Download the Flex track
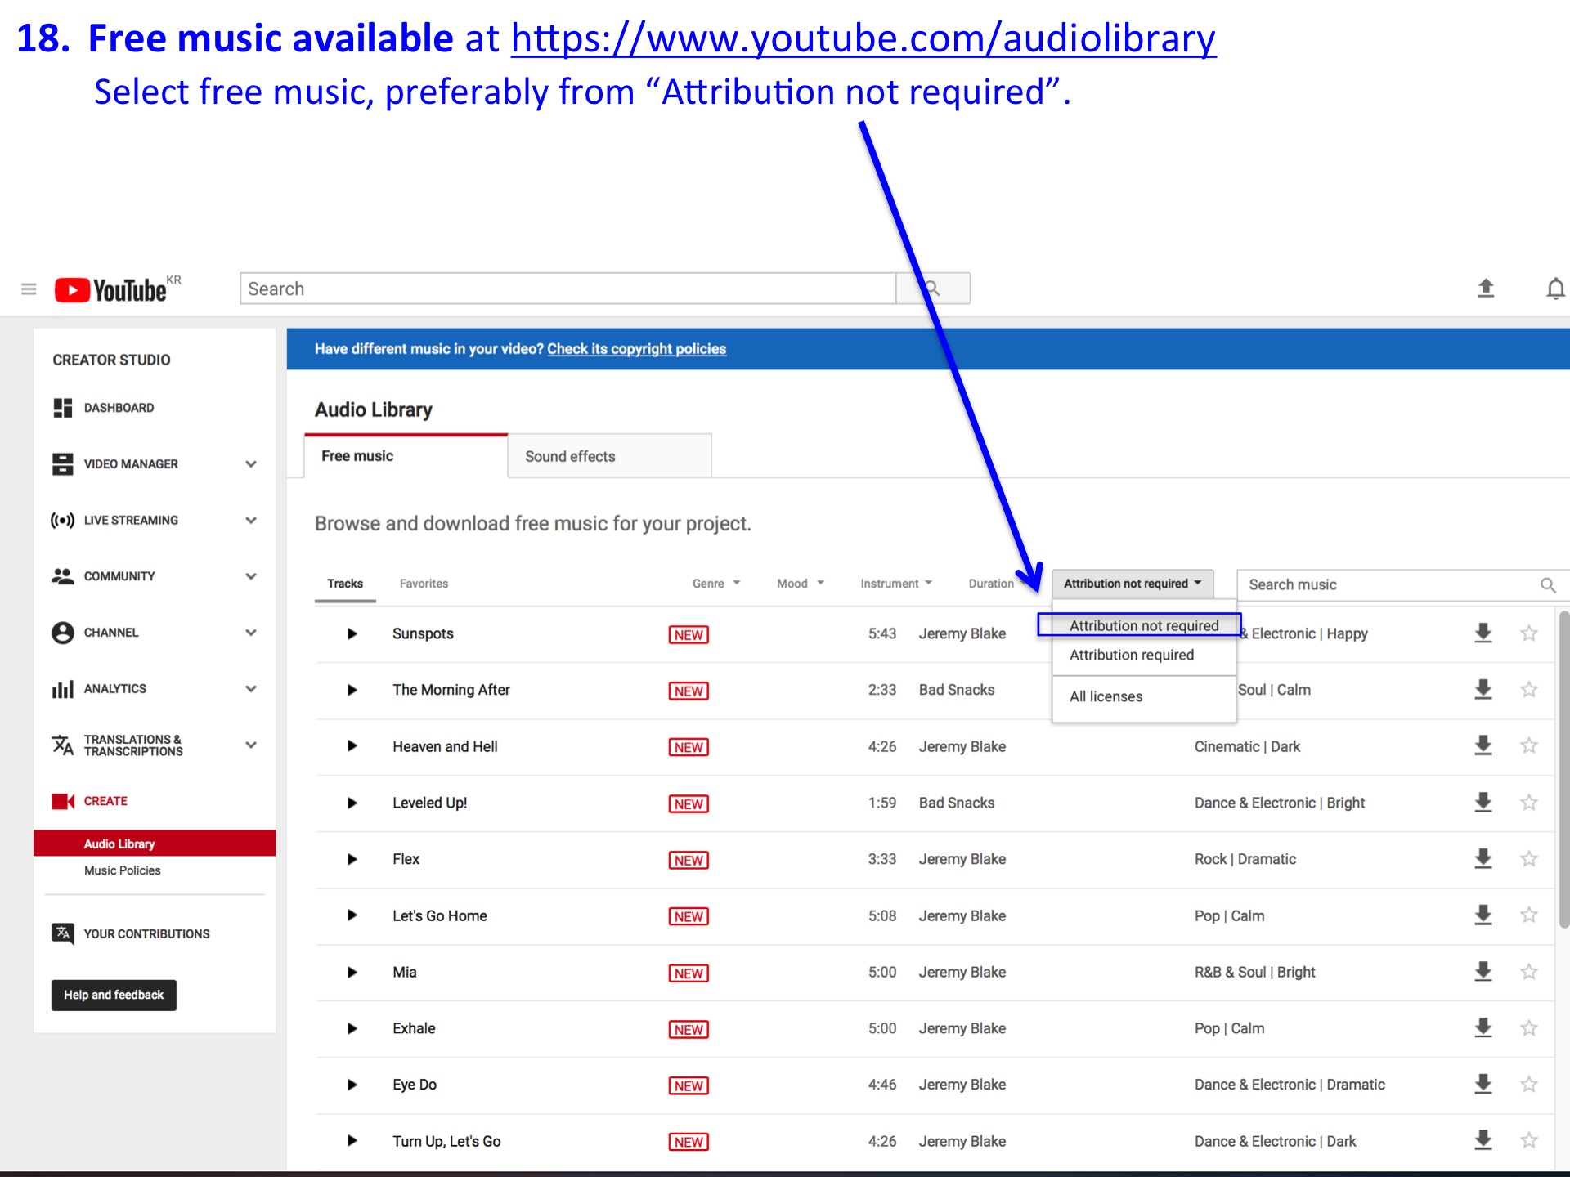1570x1177 pixels. coord(1483,859)
